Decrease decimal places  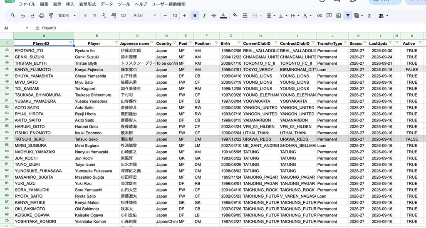(104, 16)
